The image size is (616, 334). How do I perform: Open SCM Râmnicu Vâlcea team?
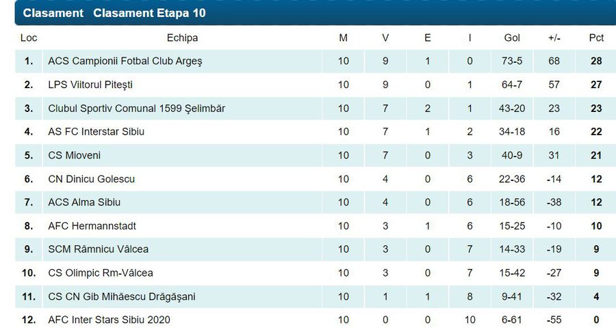[x=98, y=249]
